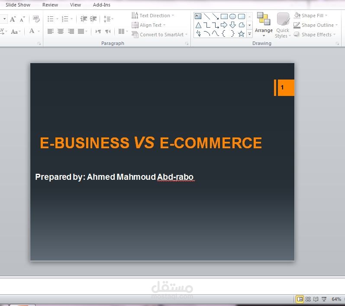
Task: Shrink font size with the small A icon
Action: pos(22,19)
